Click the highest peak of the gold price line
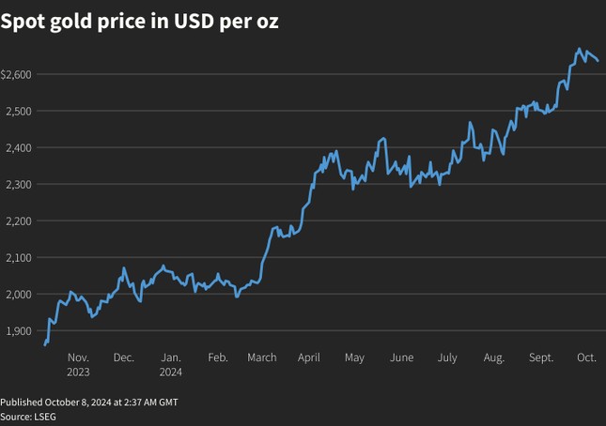Viewport: 606px width, 426px height. (x=579, y=49)
